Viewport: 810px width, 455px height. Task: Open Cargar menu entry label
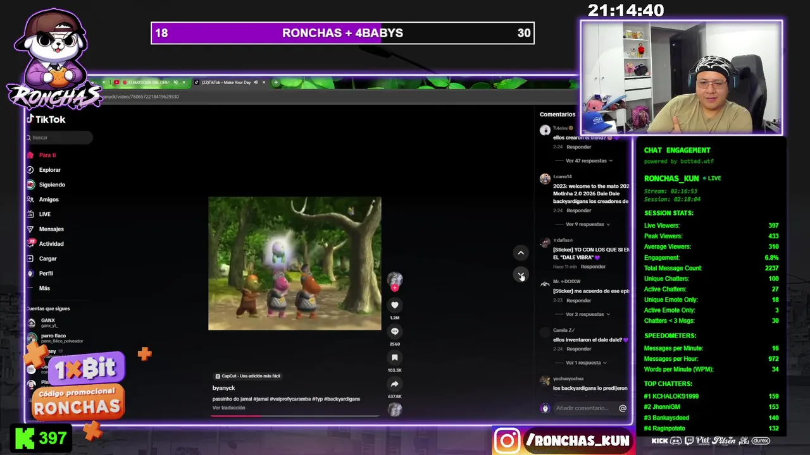pyautogui.click(x=48, y=258)
